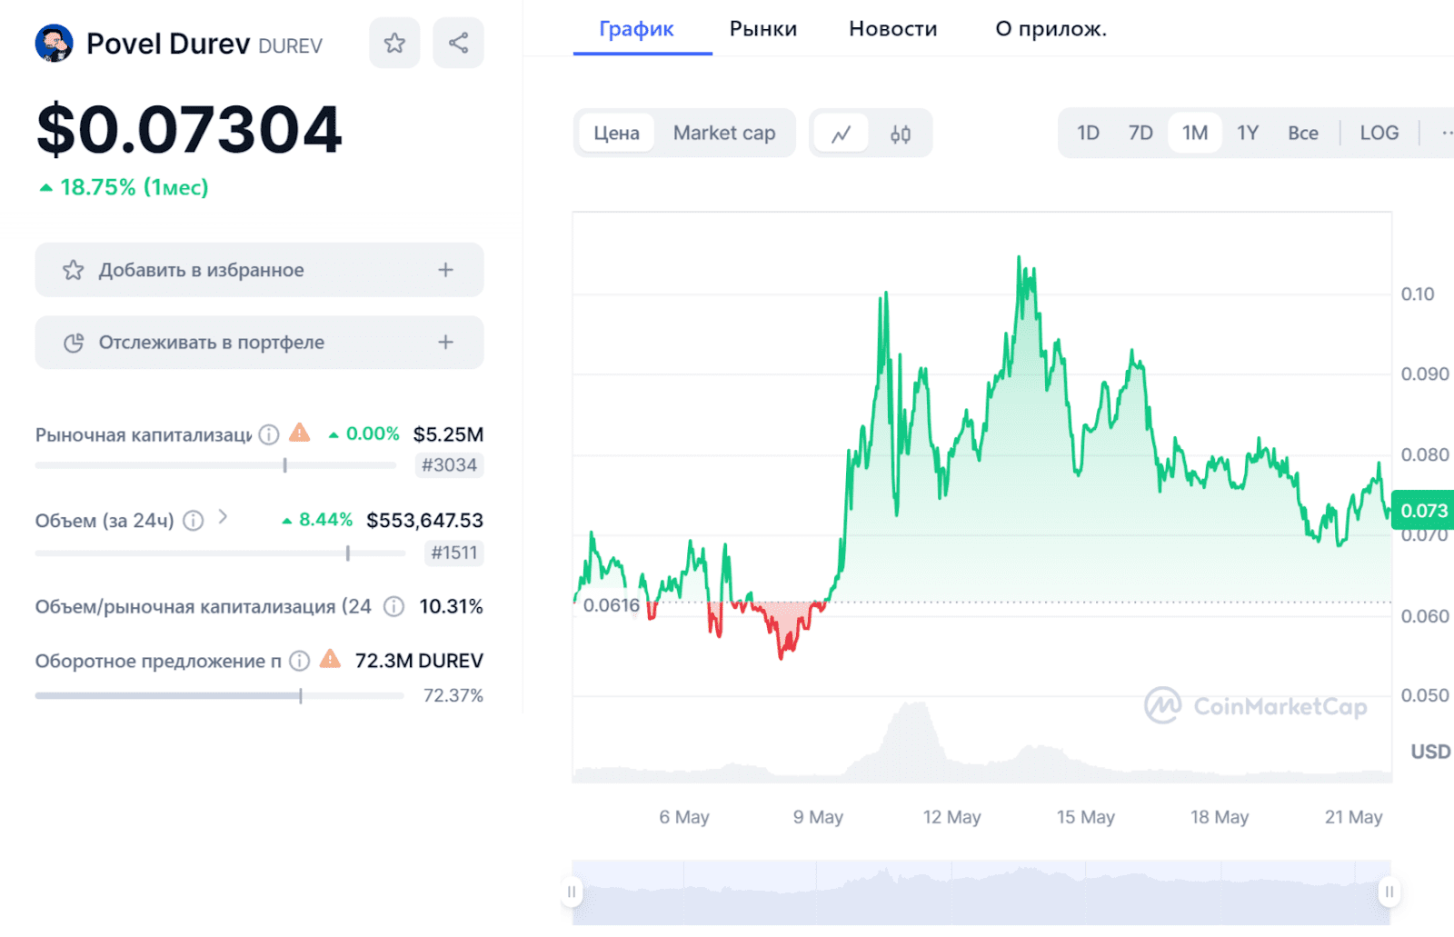Select the Цена chart mode
This screenshot has width=1454, height=937.
point(617,134)
